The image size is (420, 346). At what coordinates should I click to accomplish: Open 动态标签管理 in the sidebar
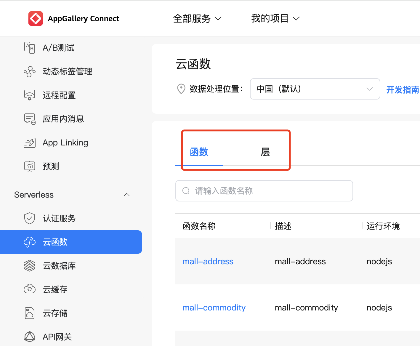point(68,71)
